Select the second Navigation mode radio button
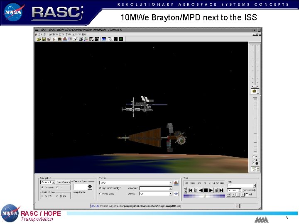 tap(57, 187)
